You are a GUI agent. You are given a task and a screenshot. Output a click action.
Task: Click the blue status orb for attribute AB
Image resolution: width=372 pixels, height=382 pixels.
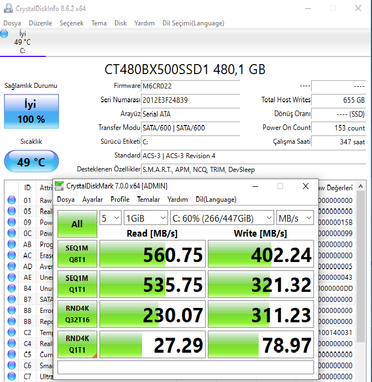click(12, 244)
